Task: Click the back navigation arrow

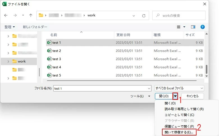Action: 6,15
